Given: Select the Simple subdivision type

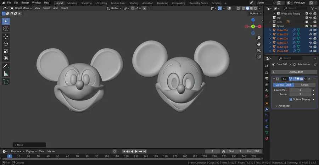Looking at the screenshot, I should (x=305, y=85).
